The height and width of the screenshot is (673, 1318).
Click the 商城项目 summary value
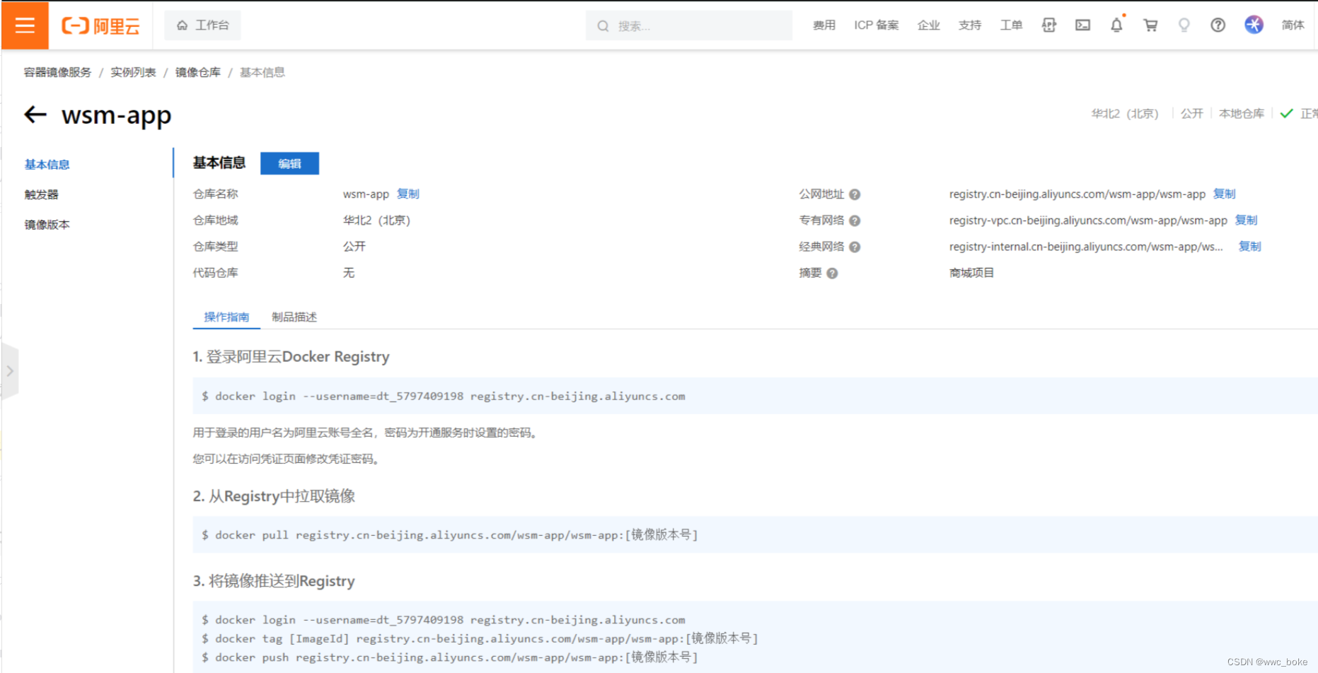971,273
